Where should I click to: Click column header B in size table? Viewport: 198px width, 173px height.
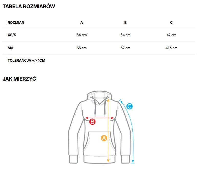tap(126, 23)
